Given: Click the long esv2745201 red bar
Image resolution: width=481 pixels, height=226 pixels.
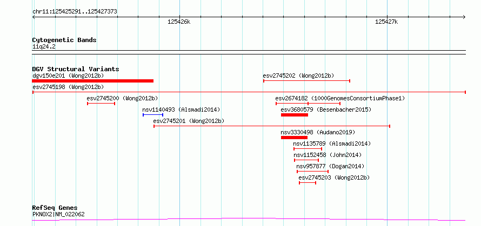Looking at the screenshot, I should coord(272,126).
